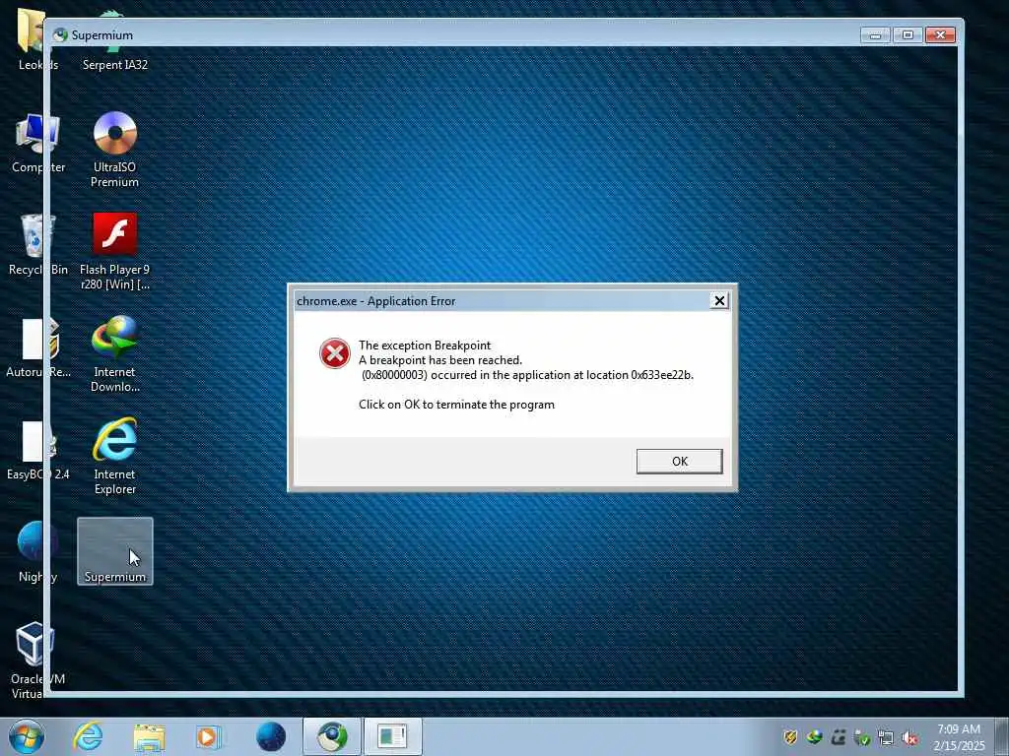
Task: Click the muted volume tray icon
Action: 909,738
